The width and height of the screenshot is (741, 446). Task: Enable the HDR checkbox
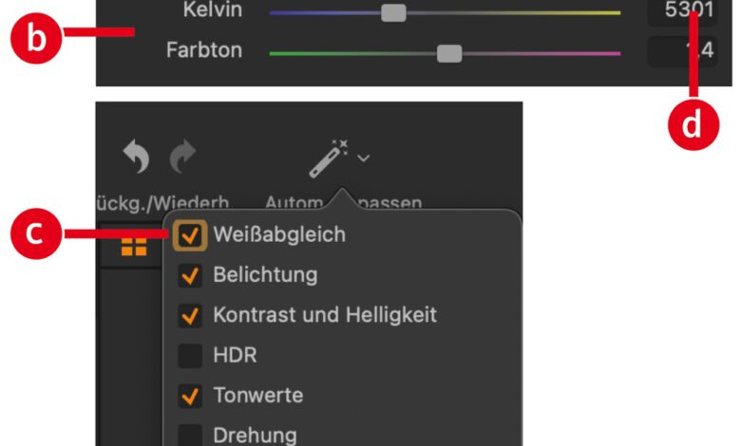click(191, 356)
